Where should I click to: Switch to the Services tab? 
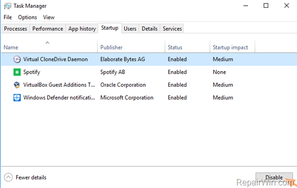click(x=172, y=29)
